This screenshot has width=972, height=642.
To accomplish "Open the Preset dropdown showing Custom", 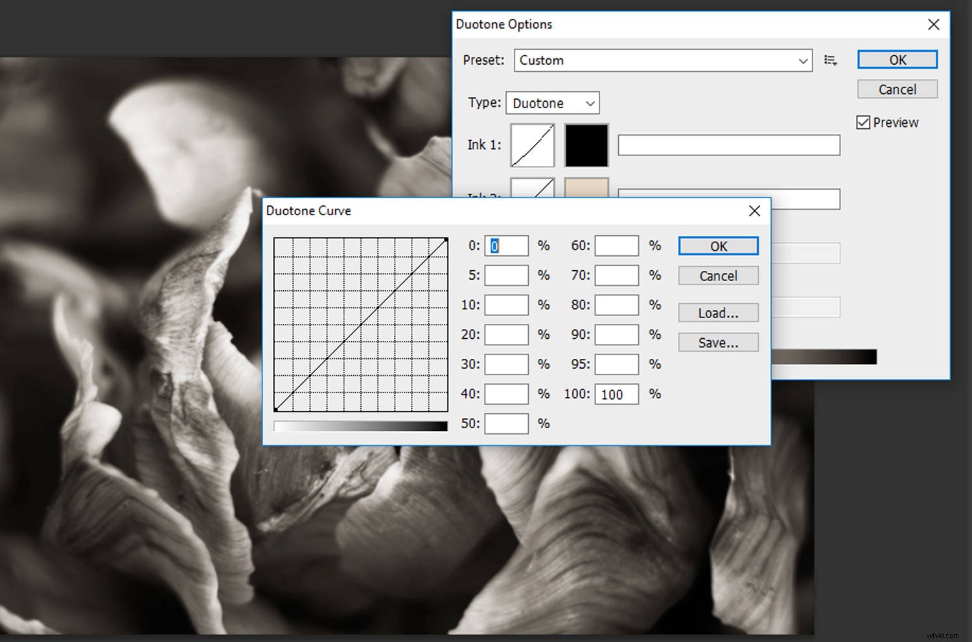I will 661,60.
